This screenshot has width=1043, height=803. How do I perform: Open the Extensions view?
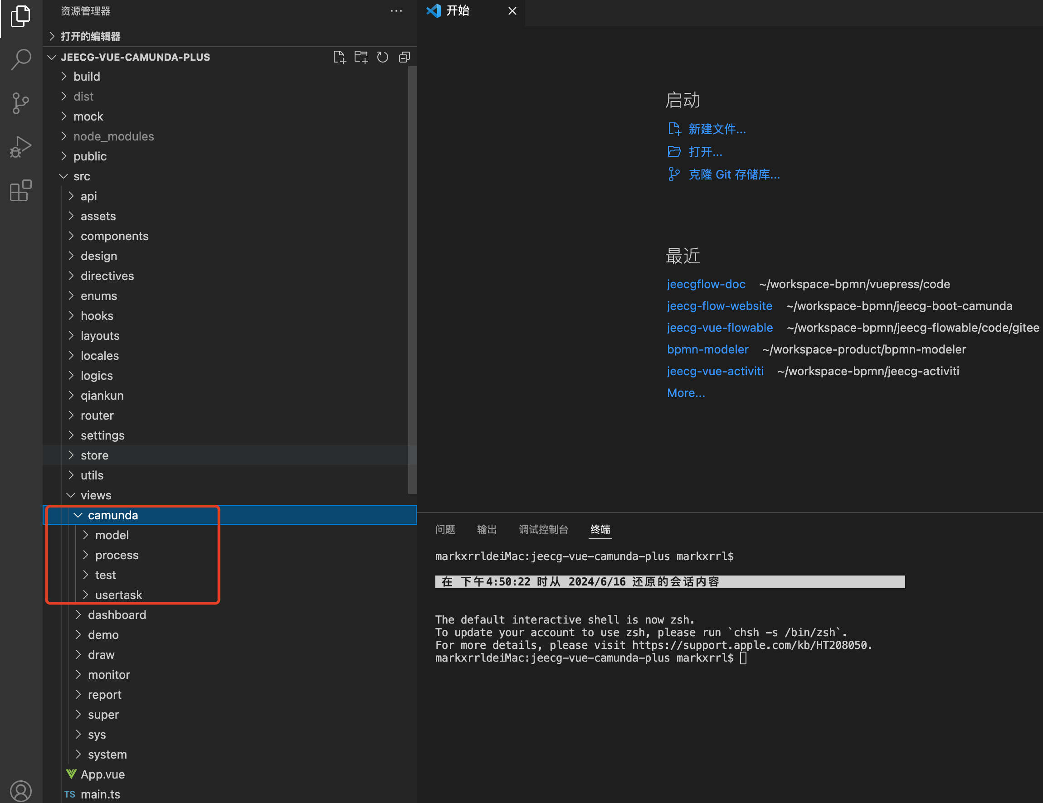(x=20, y=190)
